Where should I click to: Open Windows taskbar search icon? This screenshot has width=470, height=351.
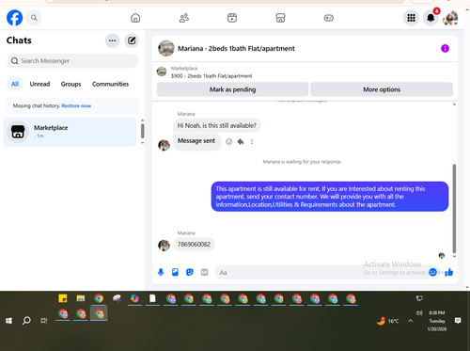pyautogui.click(x=26, y=321)
